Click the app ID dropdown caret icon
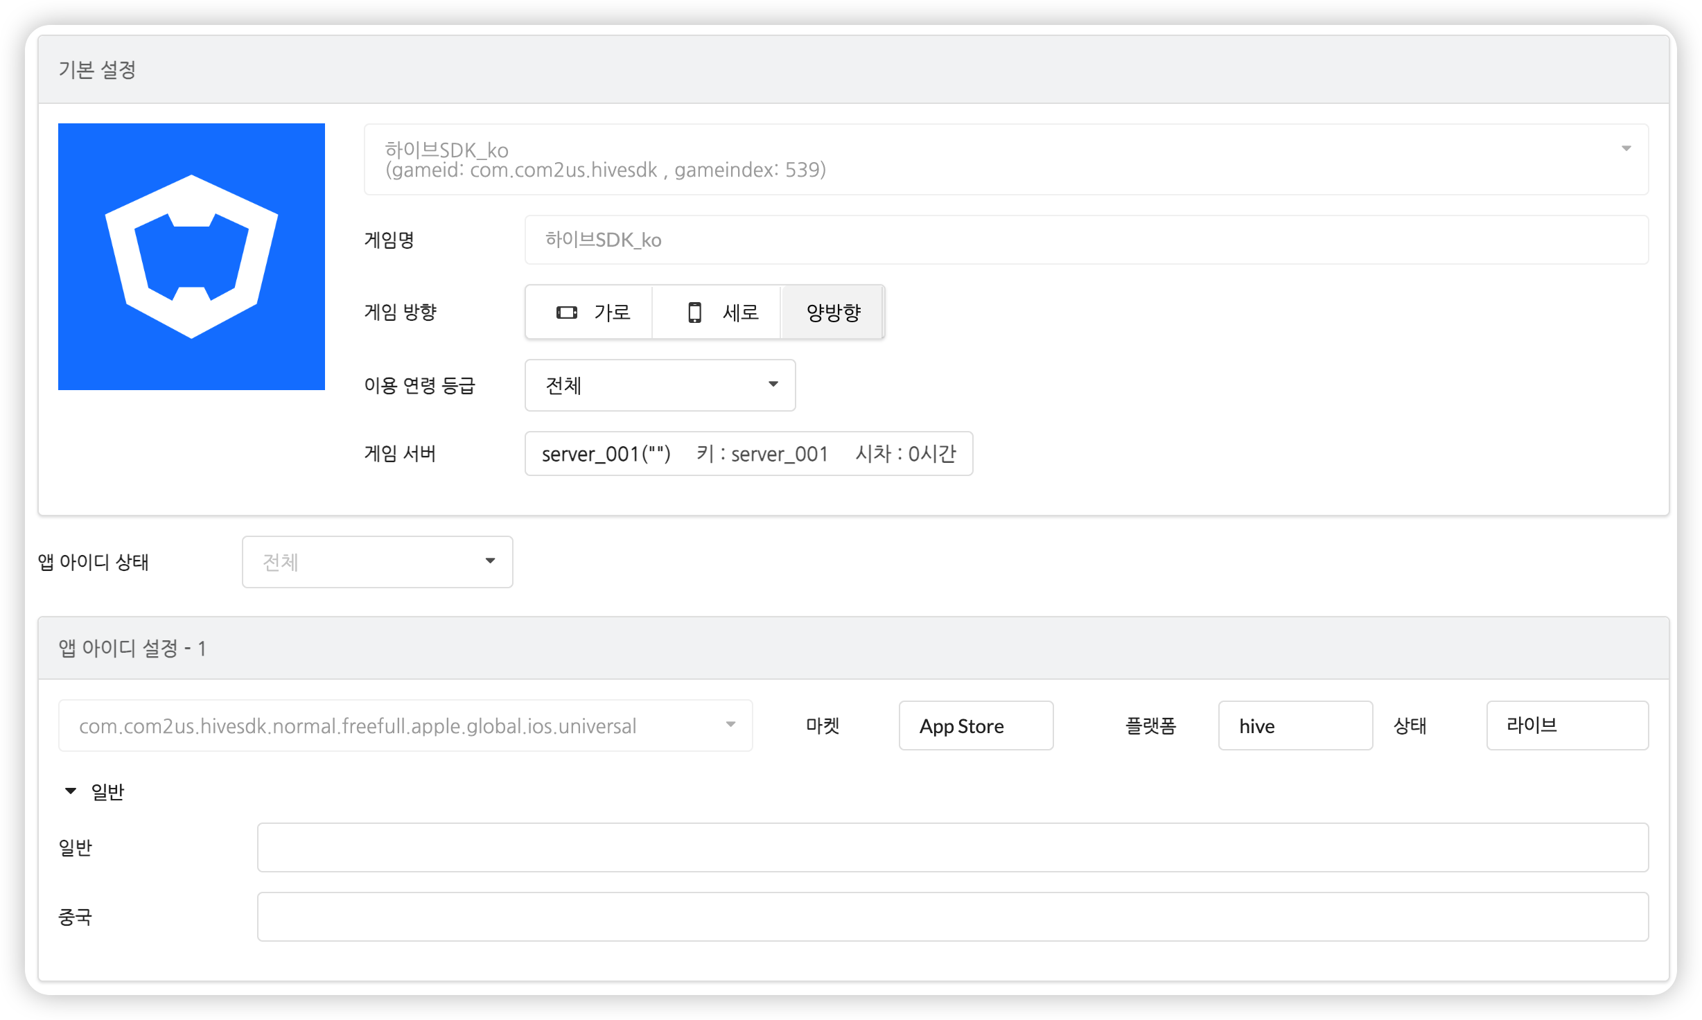This screenshot has height=1020, width=1702. 730,725
